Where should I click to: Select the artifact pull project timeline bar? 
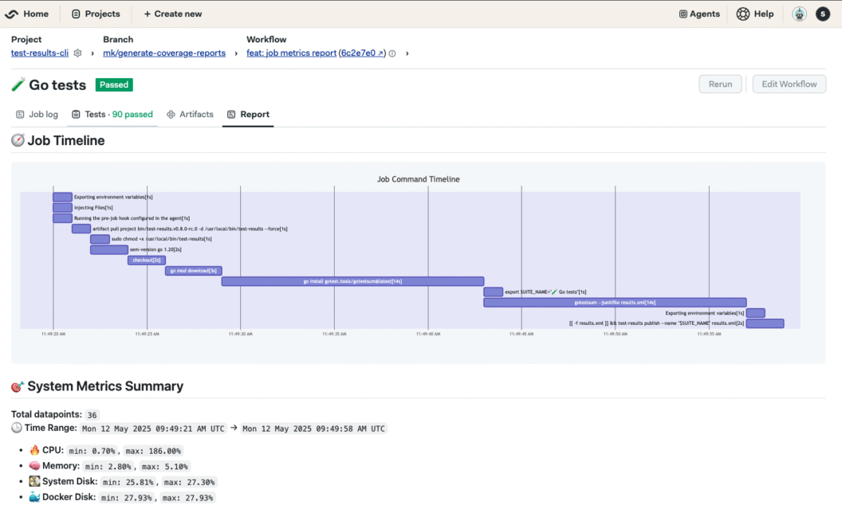81,229
